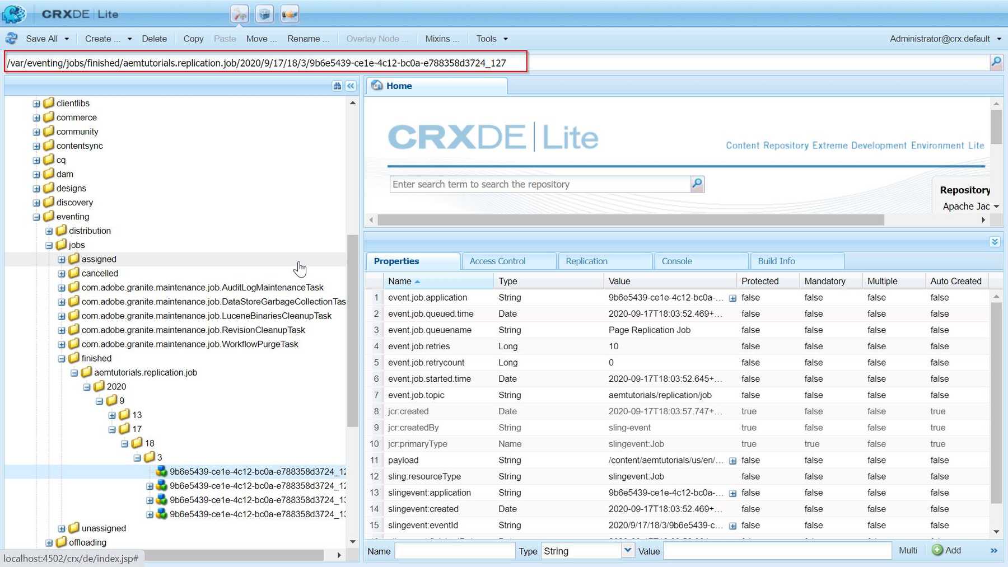Screen dimensions: 1008x567
Task: Click the path bar search magnifier icon
Action: (x=996, y=62)
